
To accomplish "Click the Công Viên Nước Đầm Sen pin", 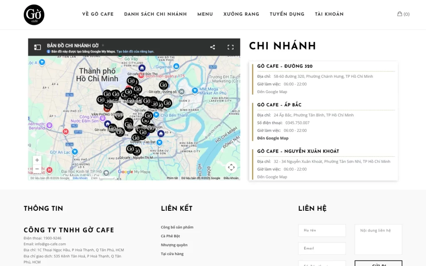I will click(x=102, y=118).
